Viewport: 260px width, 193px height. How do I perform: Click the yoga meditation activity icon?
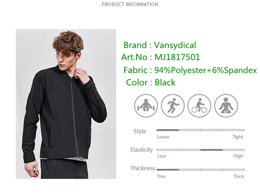pyautogui.click(x=226, y=106)
